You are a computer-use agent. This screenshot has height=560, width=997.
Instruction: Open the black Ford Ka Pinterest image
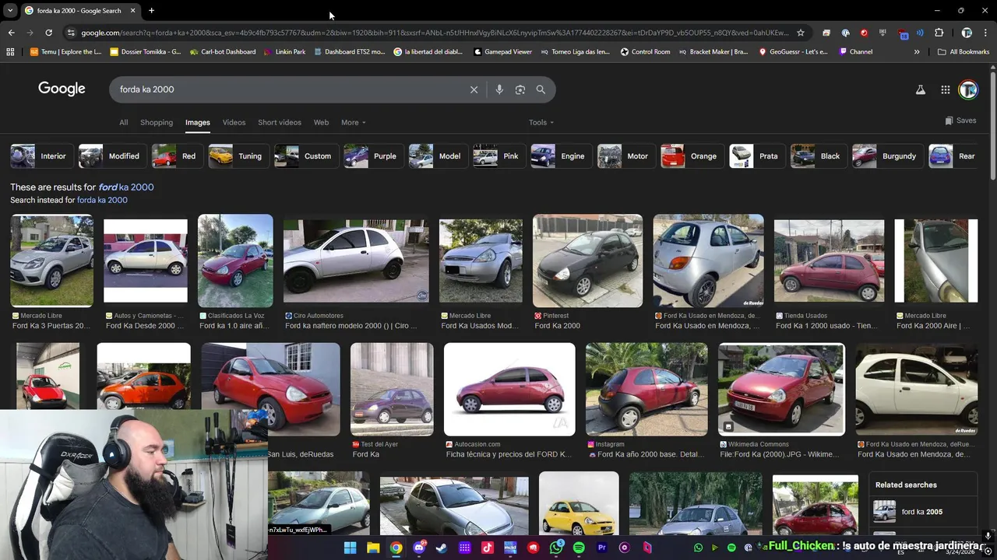587,261
